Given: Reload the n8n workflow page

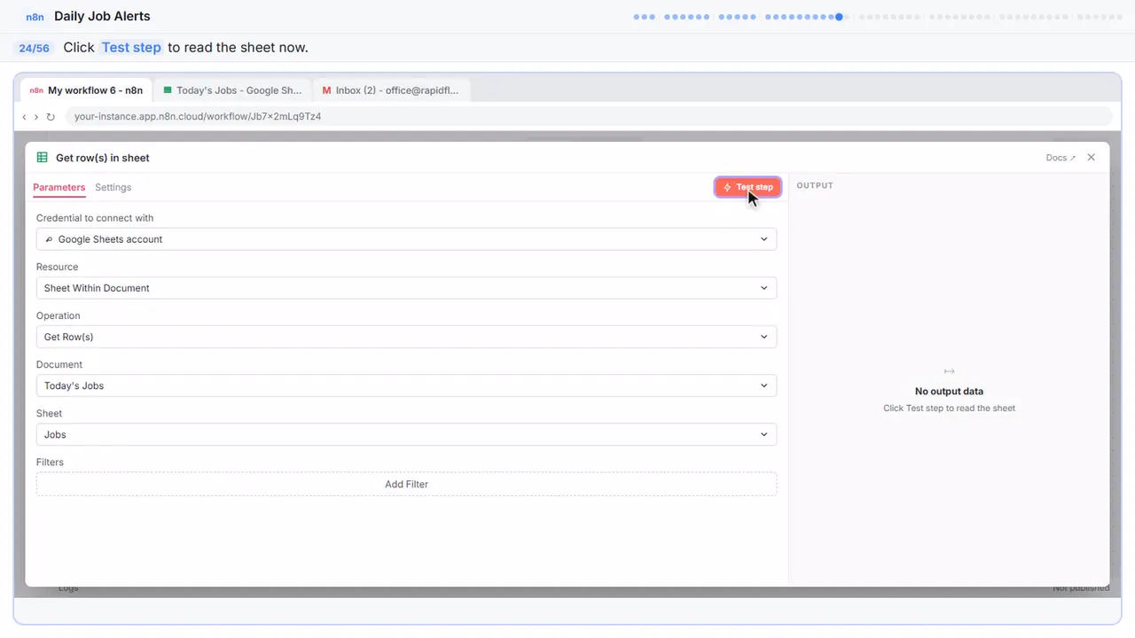Looking at the screenshot, I should tap(51, 116).
